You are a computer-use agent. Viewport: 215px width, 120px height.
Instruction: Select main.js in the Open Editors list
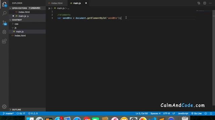pyautogui.click(x=22, y=16)
